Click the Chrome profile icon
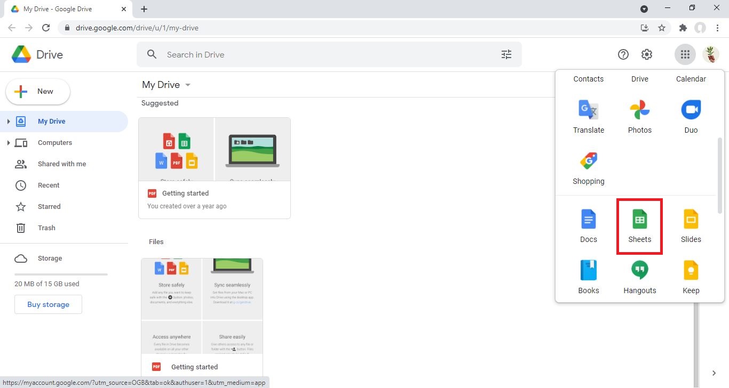Image resolution: width=729 pixels, height=388 pixels. pyautogui.click(x=700, y=28)
